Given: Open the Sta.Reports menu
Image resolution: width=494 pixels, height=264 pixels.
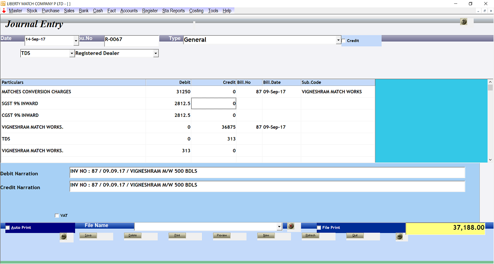Looking at the screenshot, I should pos(173,11).
